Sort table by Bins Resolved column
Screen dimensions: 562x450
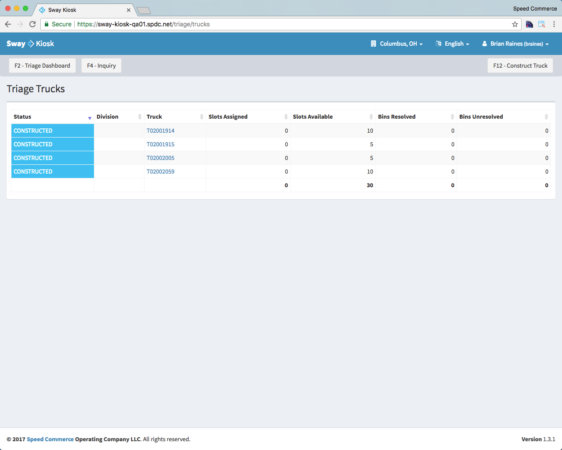(x=416, y=116)
